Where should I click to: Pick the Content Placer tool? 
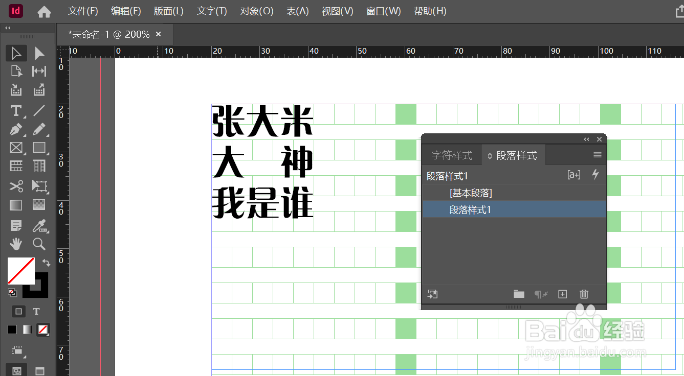point(39,91)
